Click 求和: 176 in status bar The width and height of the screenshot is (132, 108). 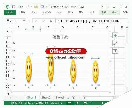tap(57, 103)
